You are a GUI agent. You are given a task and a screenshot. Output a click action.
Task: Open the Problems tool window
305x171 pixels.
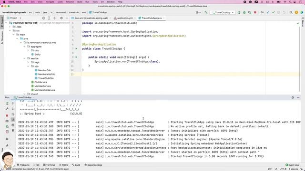23,165
